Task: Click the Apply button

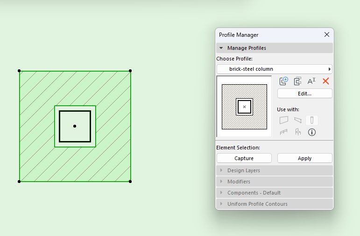Action: (304, 158)
